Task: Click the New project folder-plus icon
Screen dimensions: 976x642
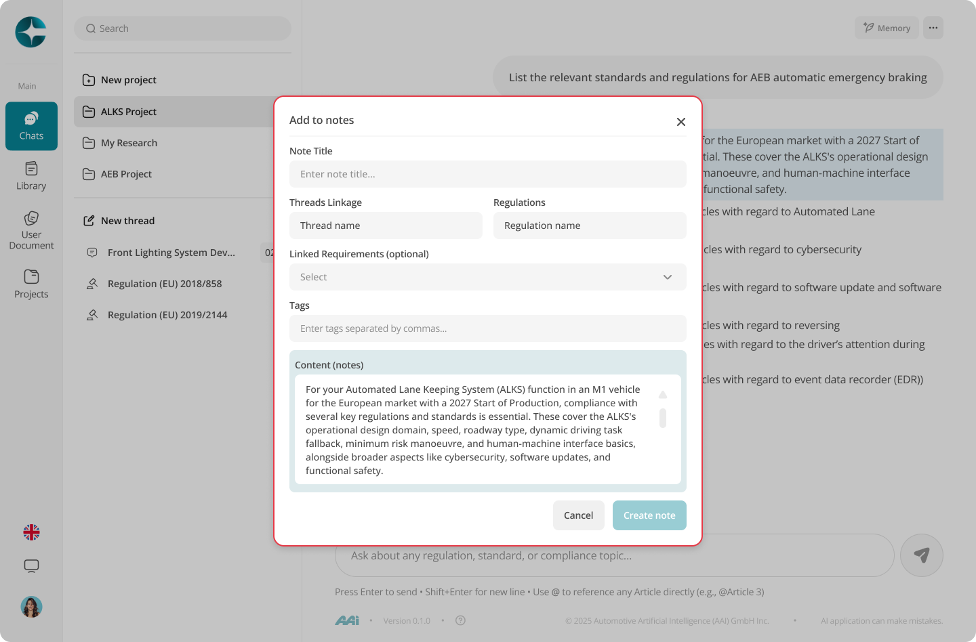Action: [89, 80]
